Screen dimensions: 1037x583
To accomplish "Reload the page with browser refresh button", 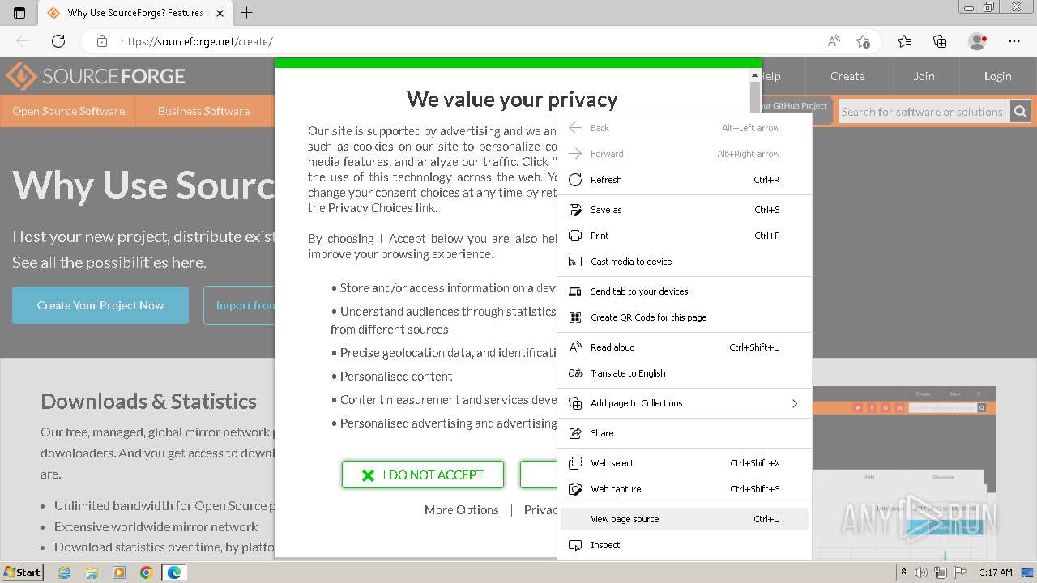I will click(x=58, y=41).
